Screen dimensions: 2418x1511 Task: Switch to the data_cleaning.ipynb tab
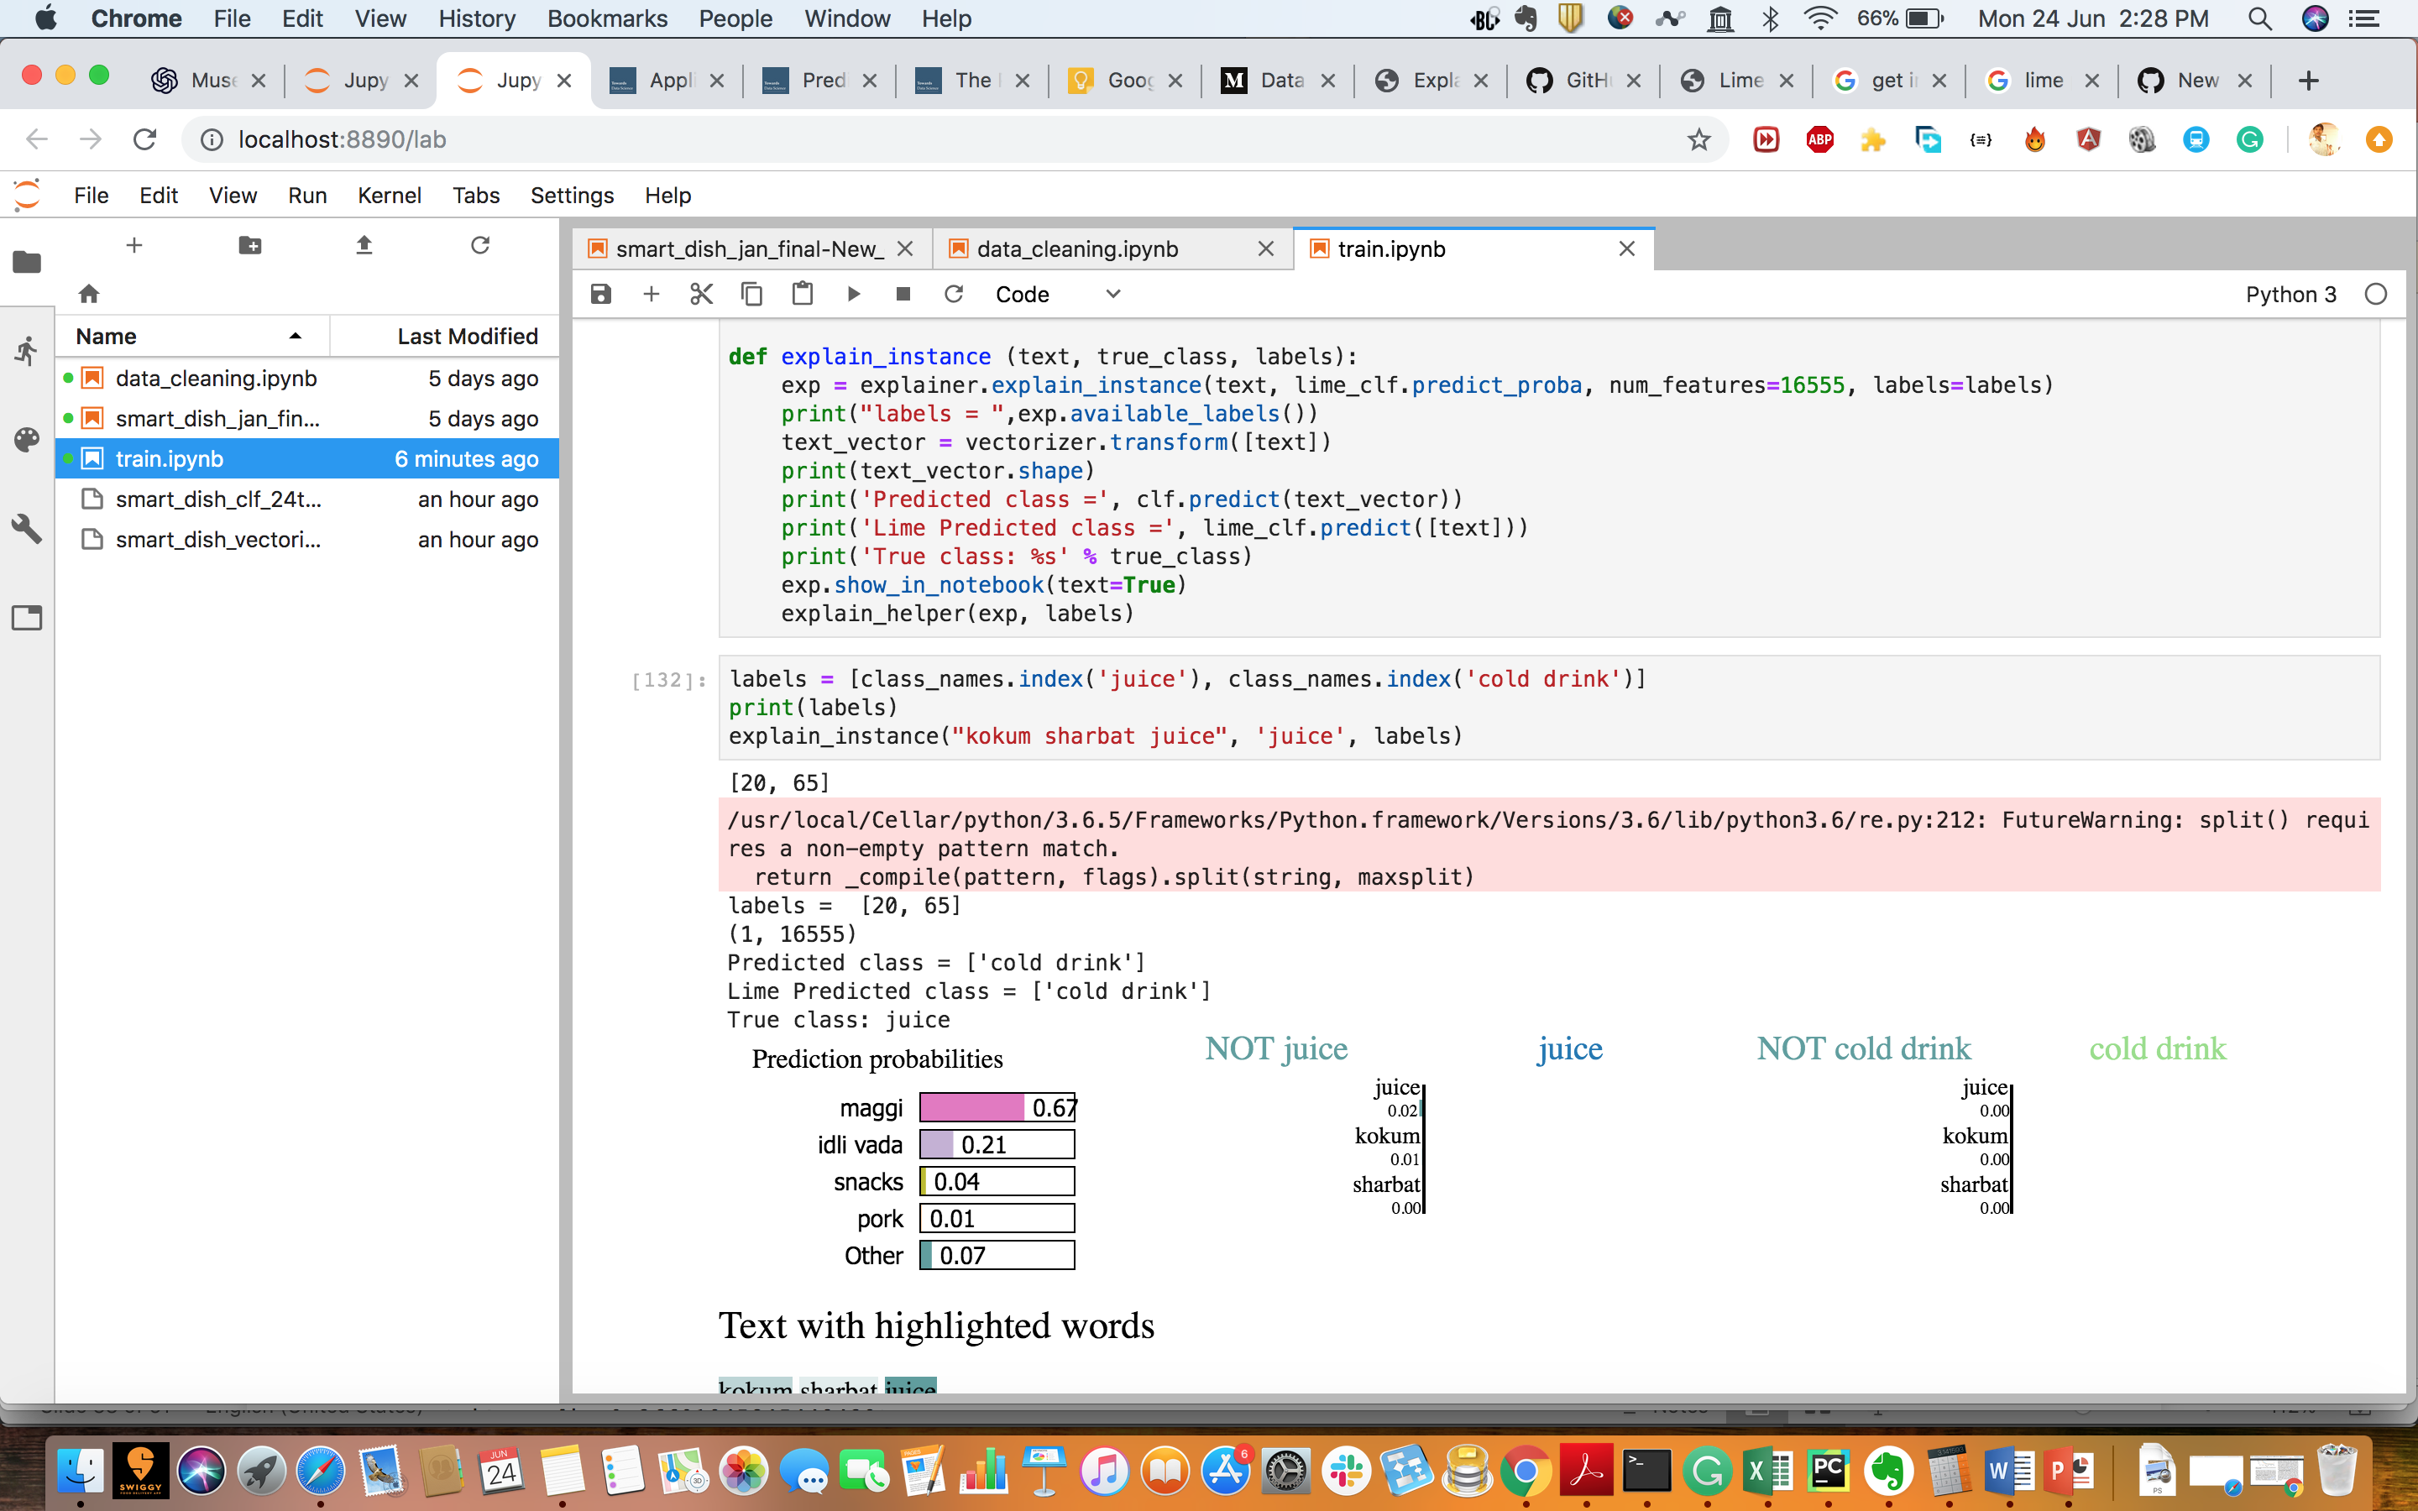tap(1077, 248)
